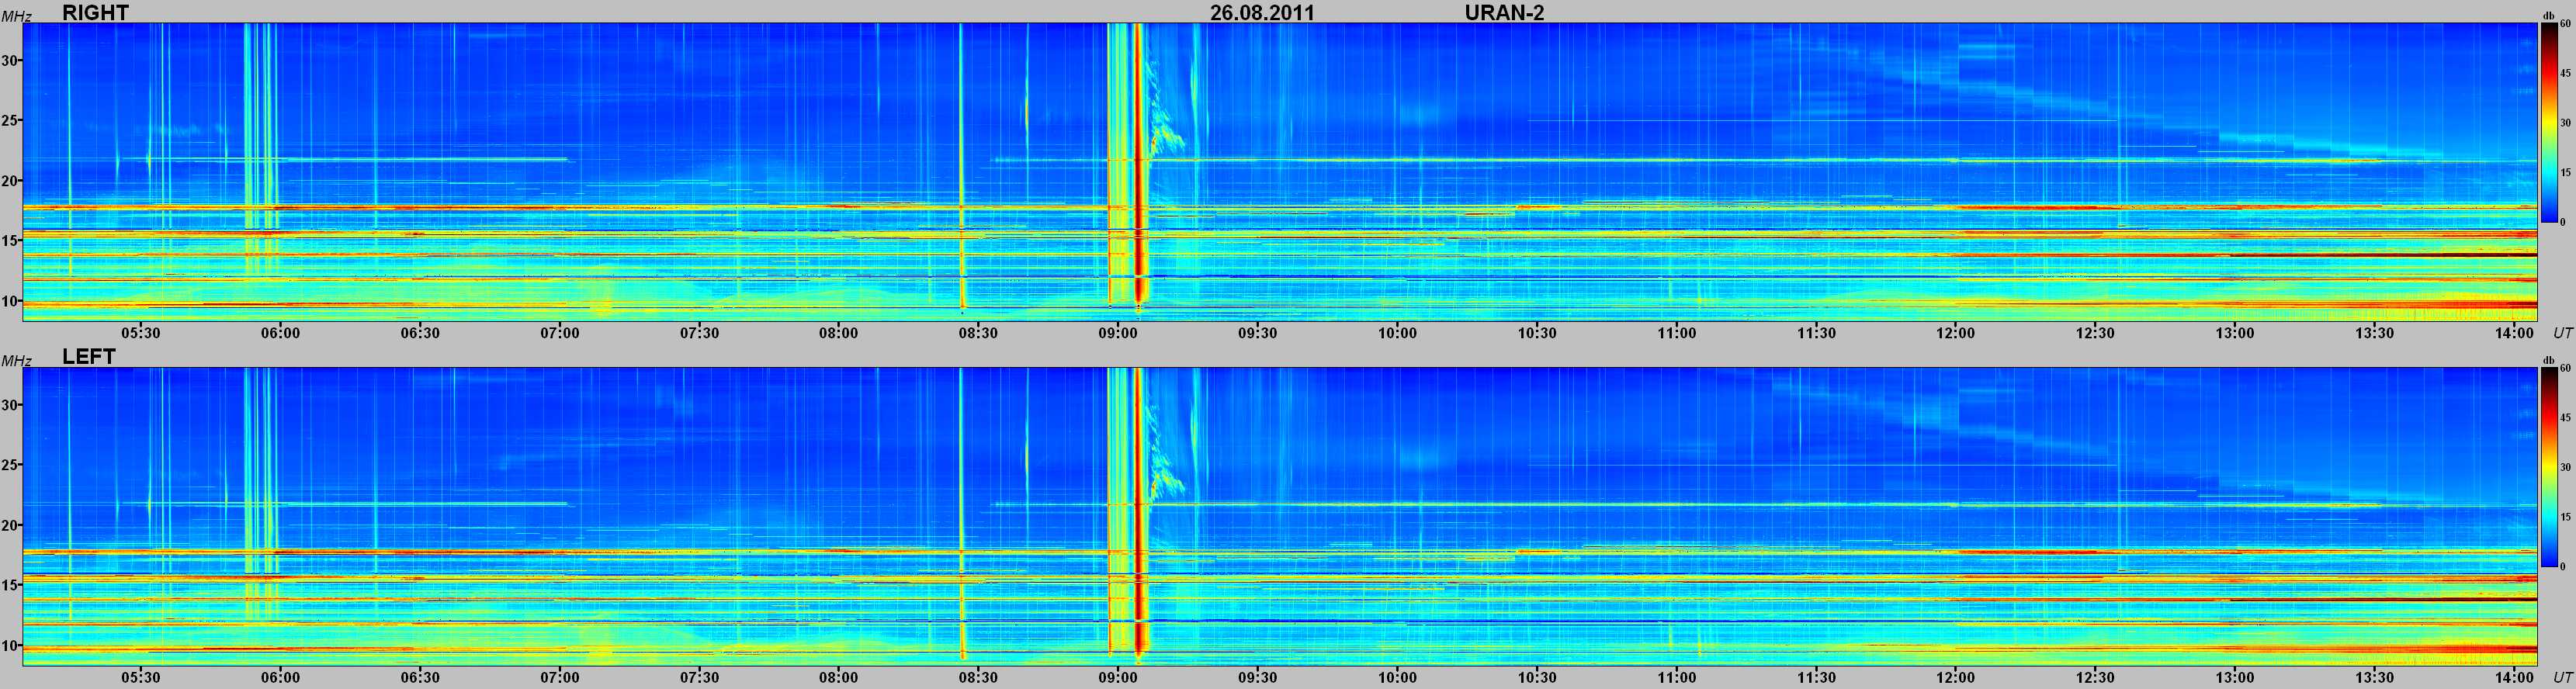Image resolution: width=2576 pixels, height=689 pixels.
Task: Click 10:30 time tick under LEFT panel
Action: 1536,678
